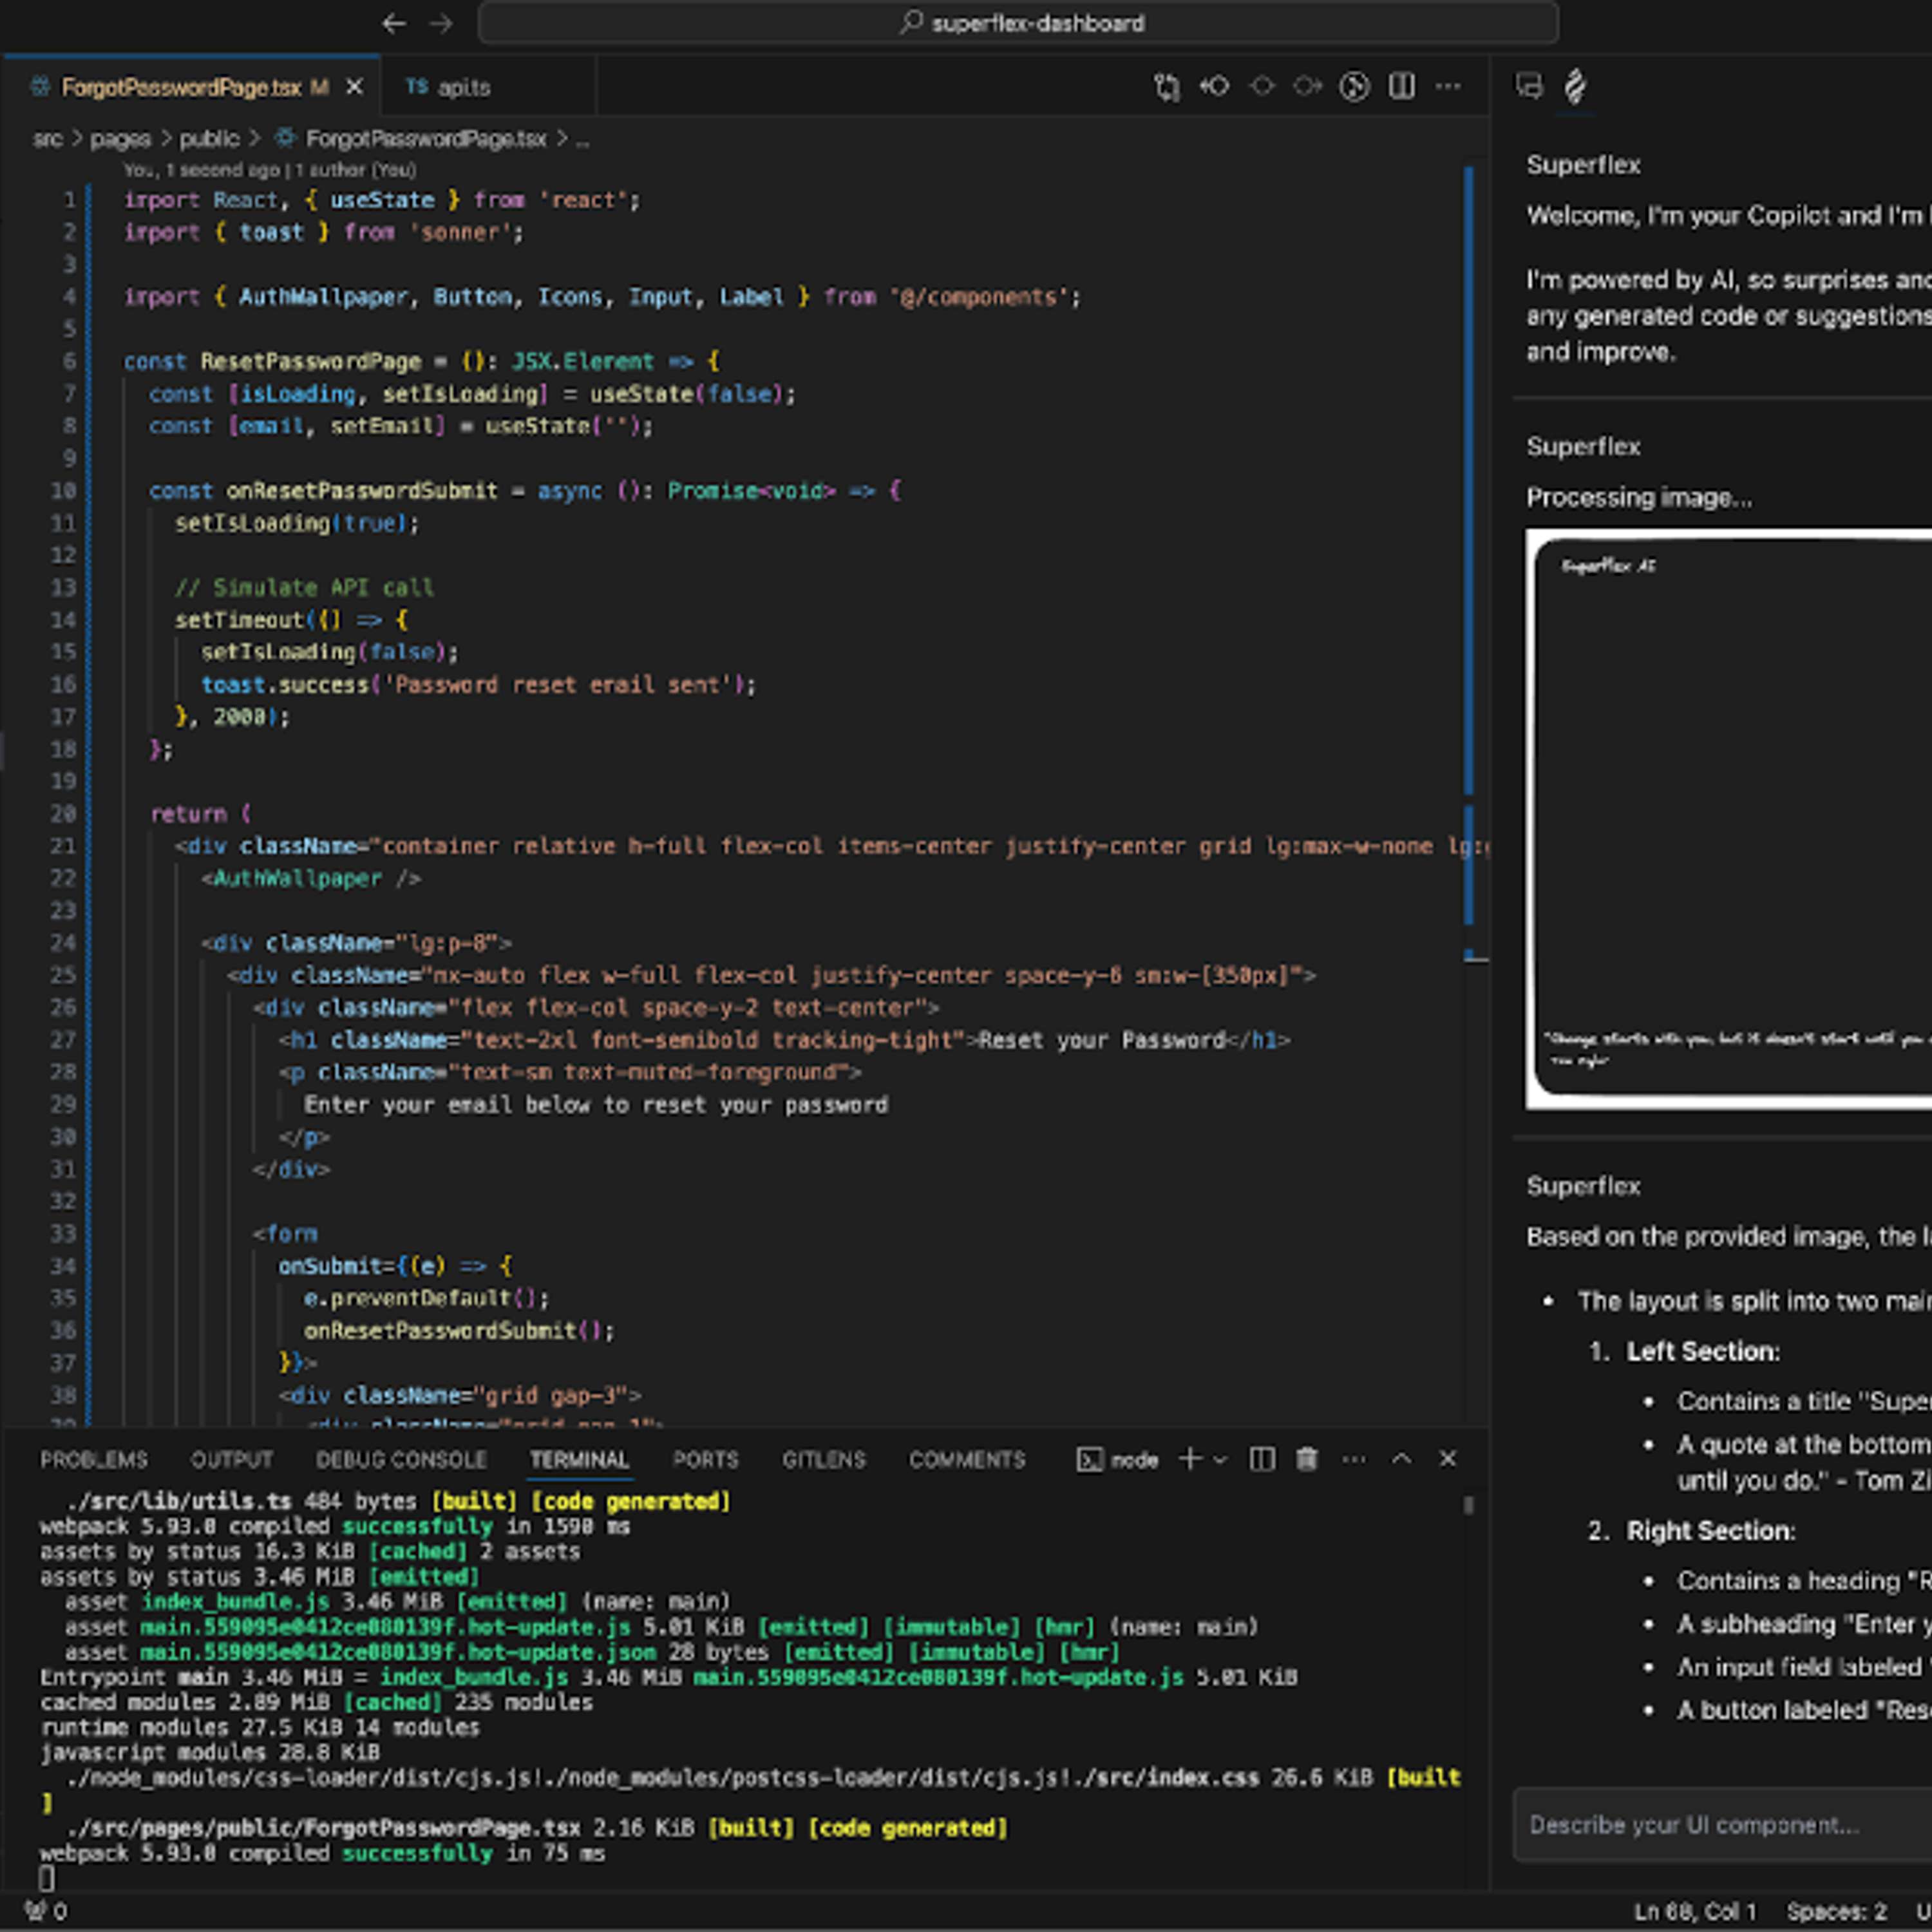1932x1932 pixels.
Task: Click line number 20 in the gutter
Action: point(63,814)
